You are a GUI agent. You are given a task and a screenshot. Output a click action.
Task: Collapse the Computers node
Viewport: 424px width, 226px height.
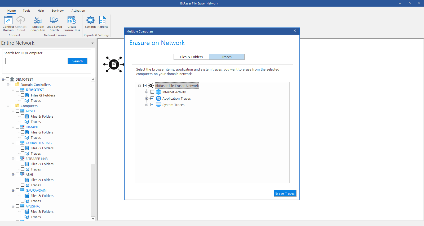pos(8,106)
